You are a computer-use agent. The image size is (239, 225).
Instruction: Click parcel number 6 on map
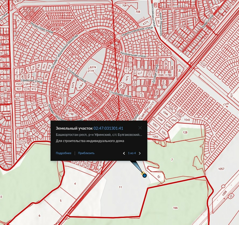[x=40, y=216]
